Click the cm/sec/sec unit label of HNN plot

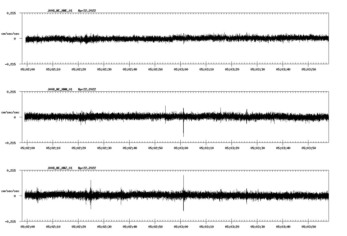tap(10, 112)
